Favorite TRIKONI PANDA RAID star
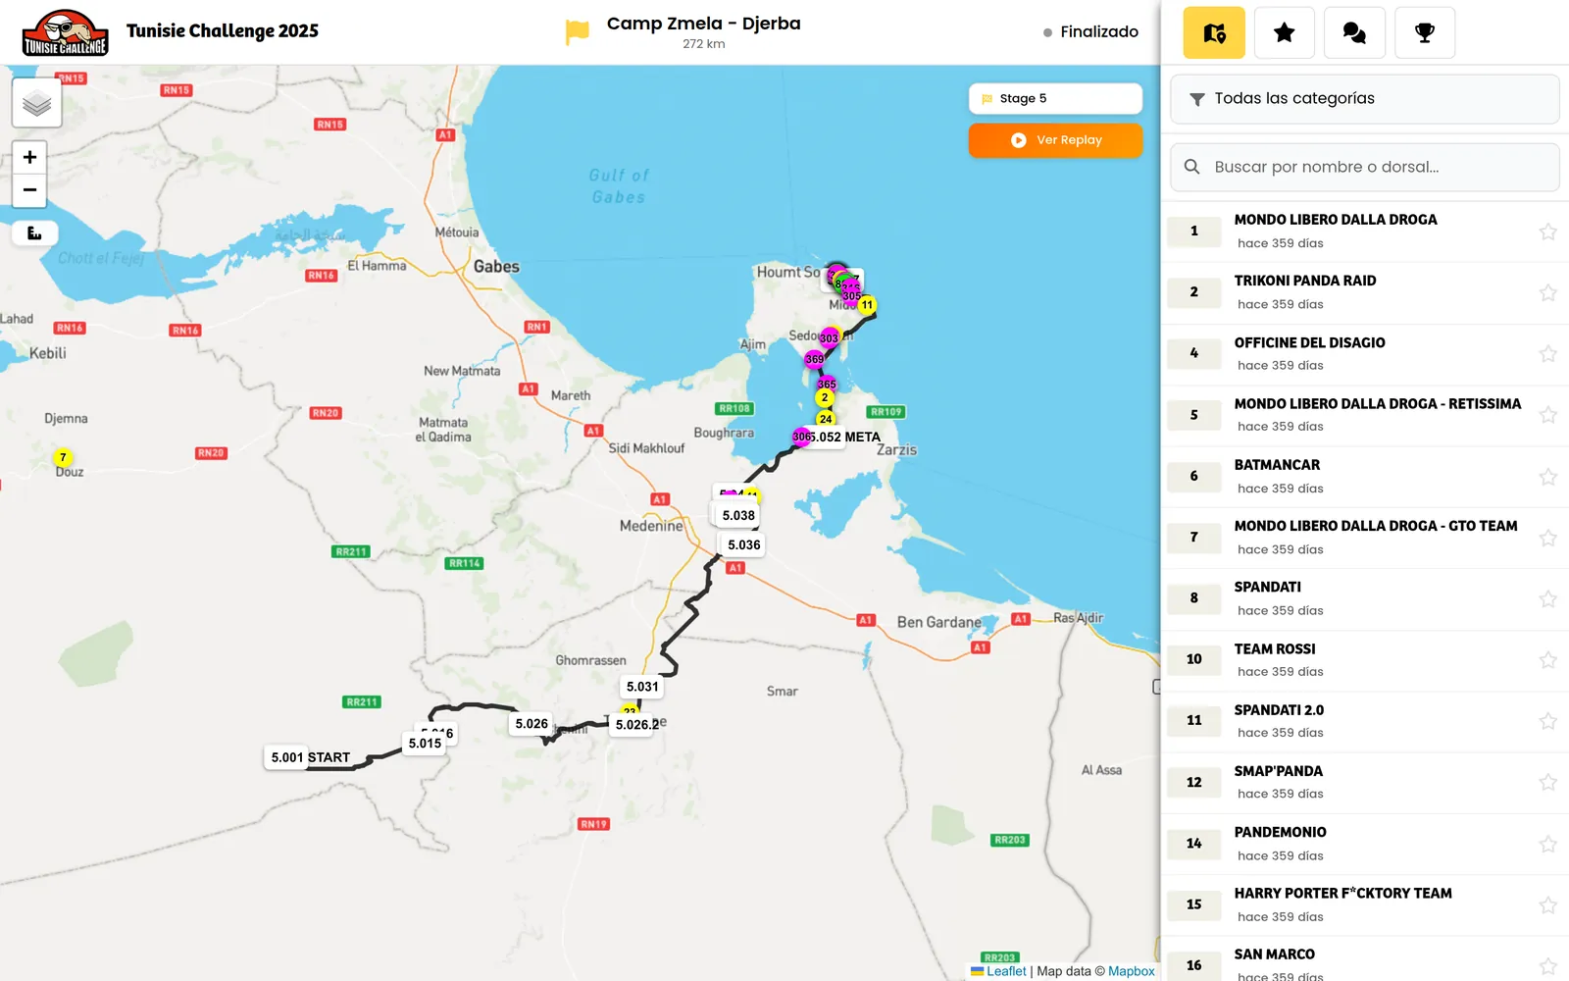The image size is (1569, 981). coord(1547,292)
